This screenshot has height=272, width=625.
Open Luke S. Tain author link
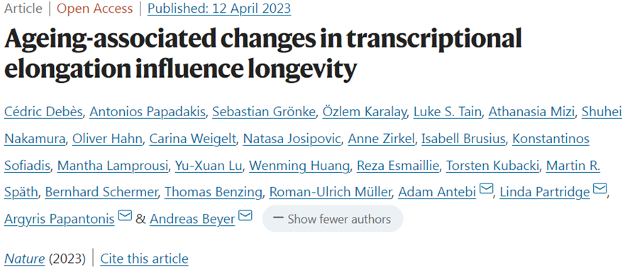point(447,113)
